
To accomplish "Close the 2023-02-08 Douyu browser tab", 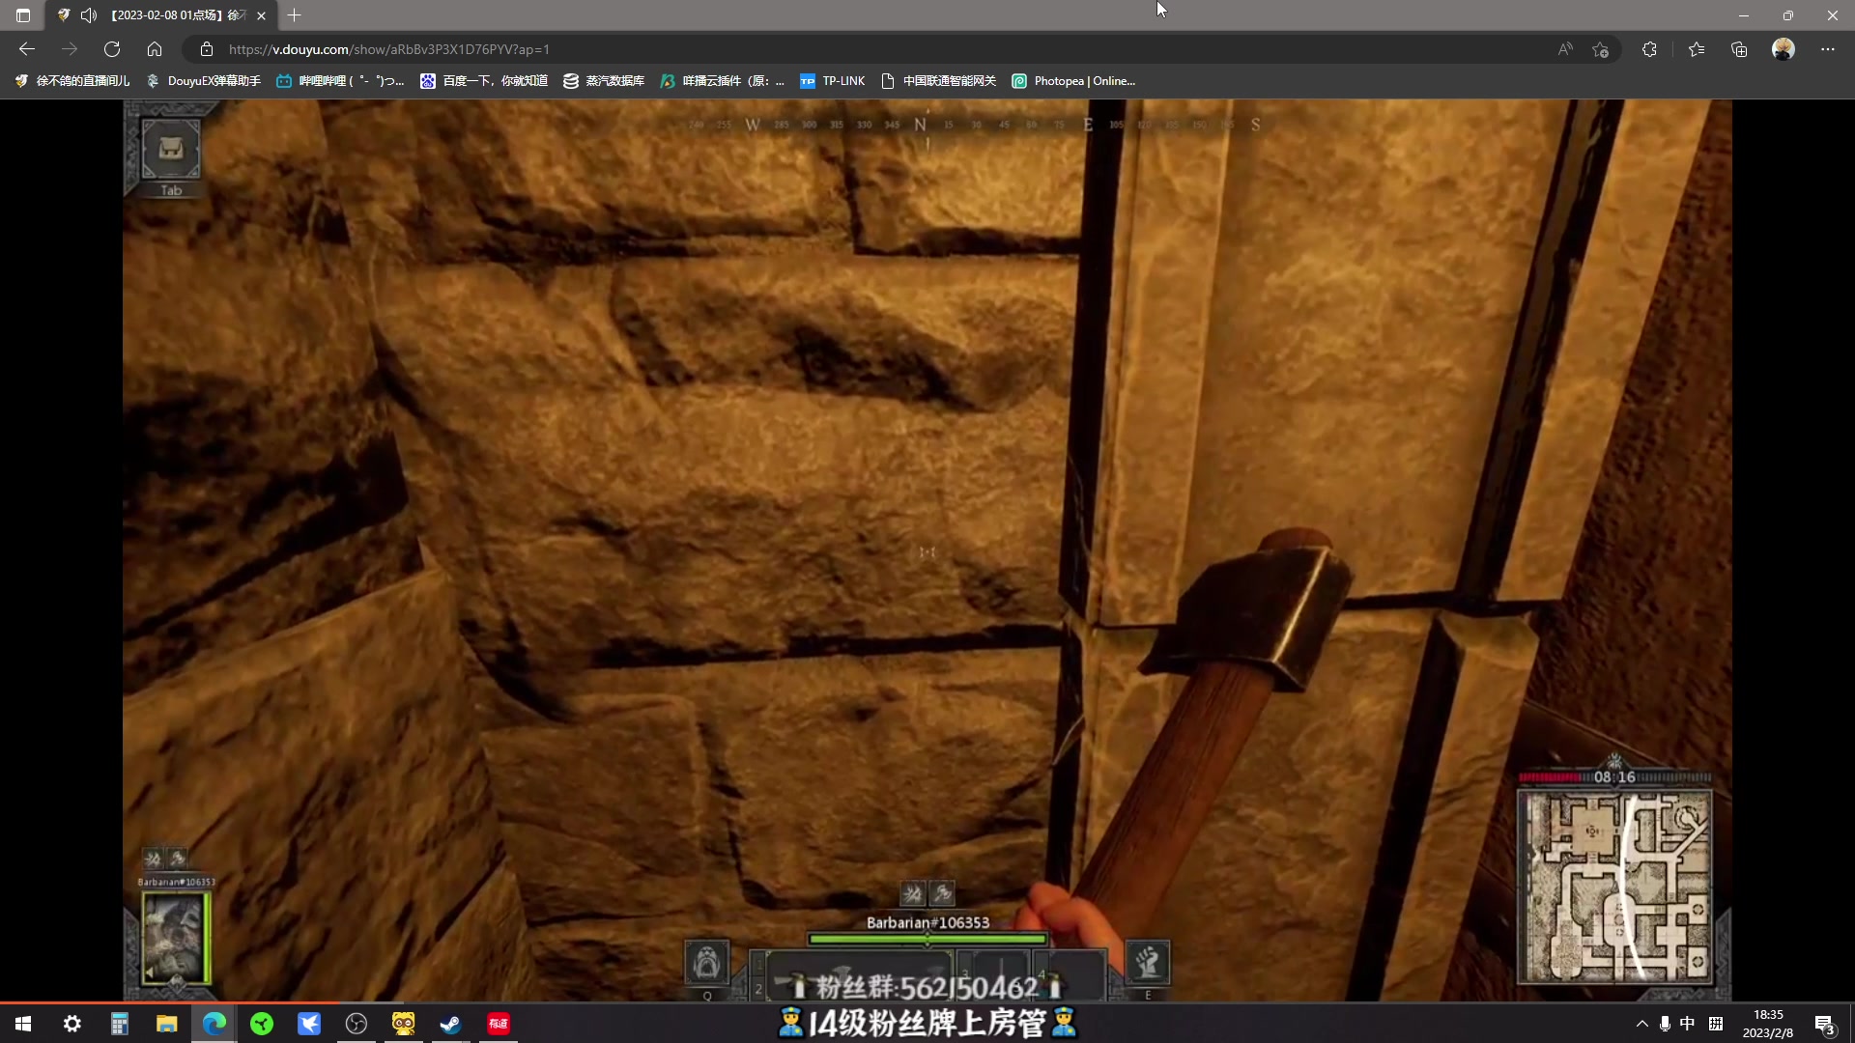I will point(261,15).
